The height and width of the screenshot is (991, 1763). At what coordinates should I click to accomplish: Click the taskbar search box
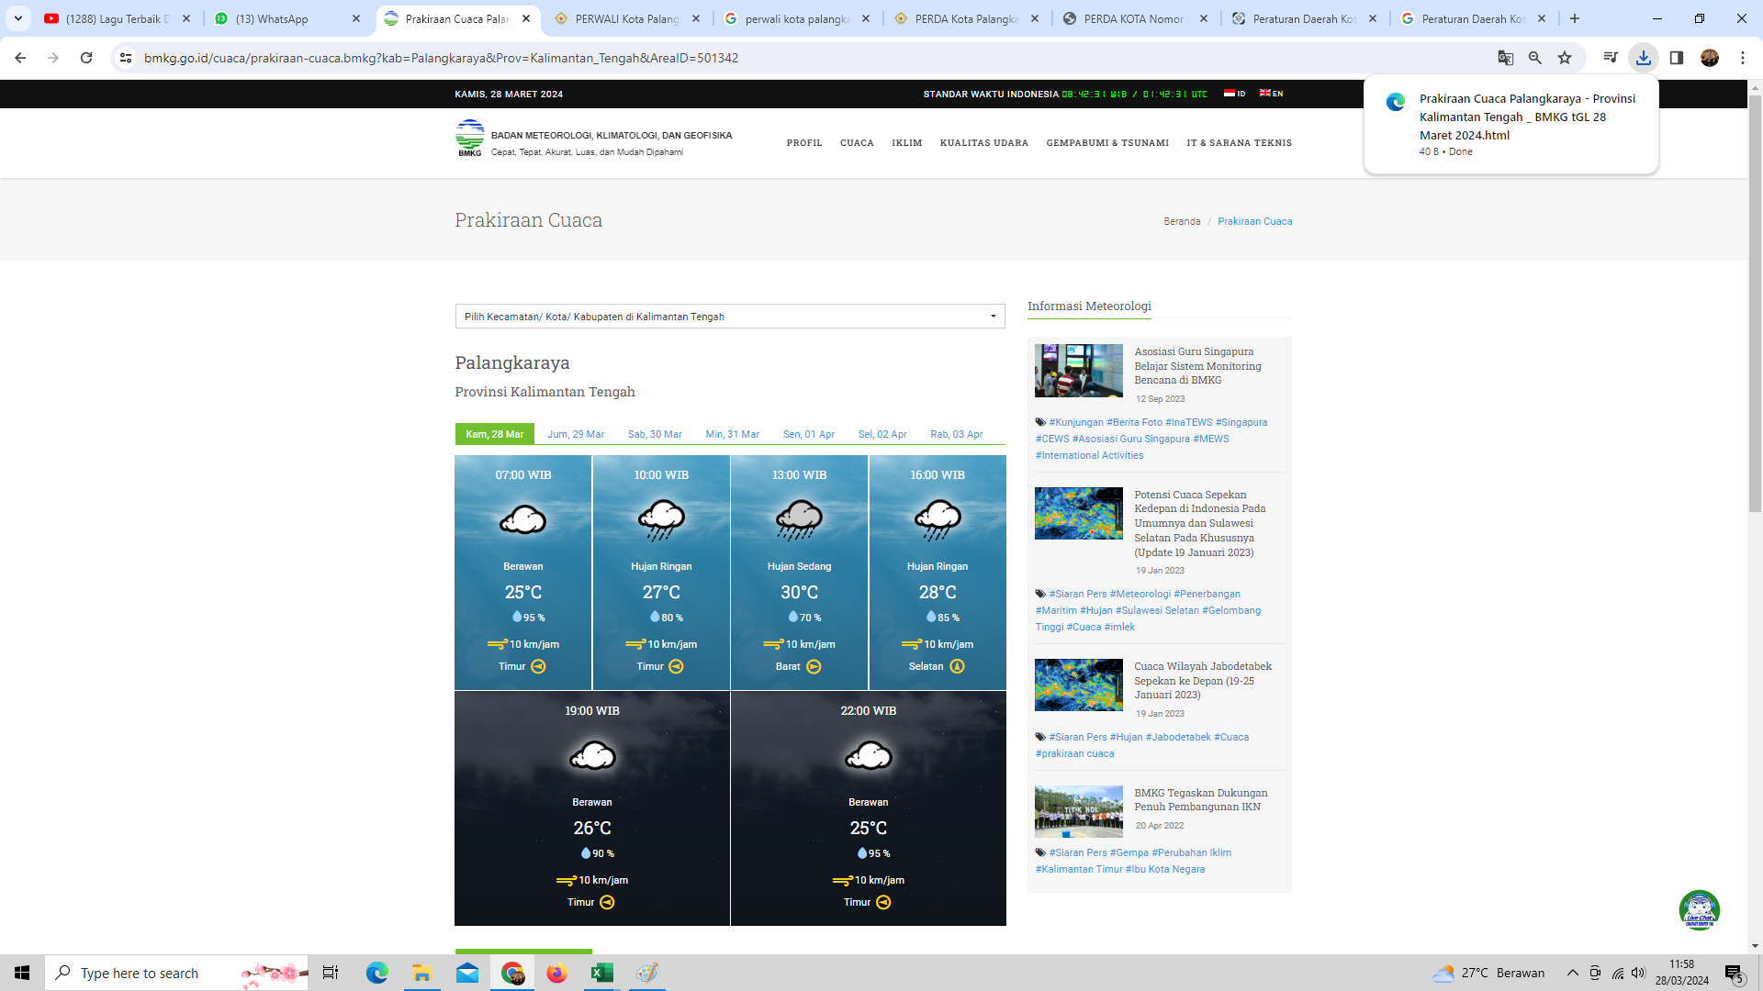pos(176,973)
